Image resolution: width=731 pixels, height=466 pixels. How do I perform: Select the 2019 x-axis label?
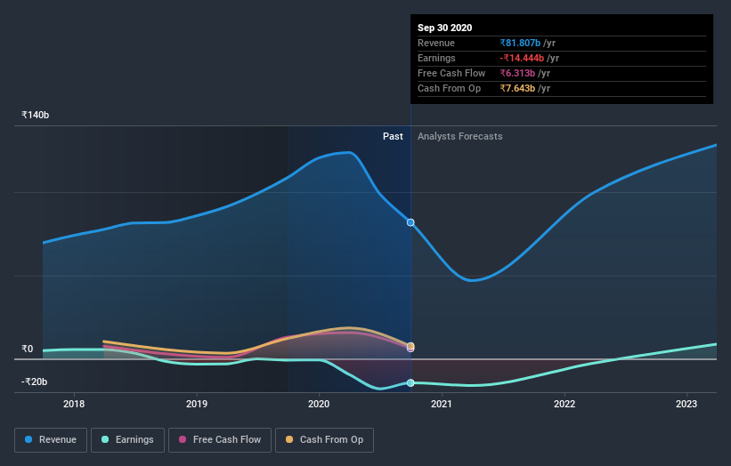point(197,404)
